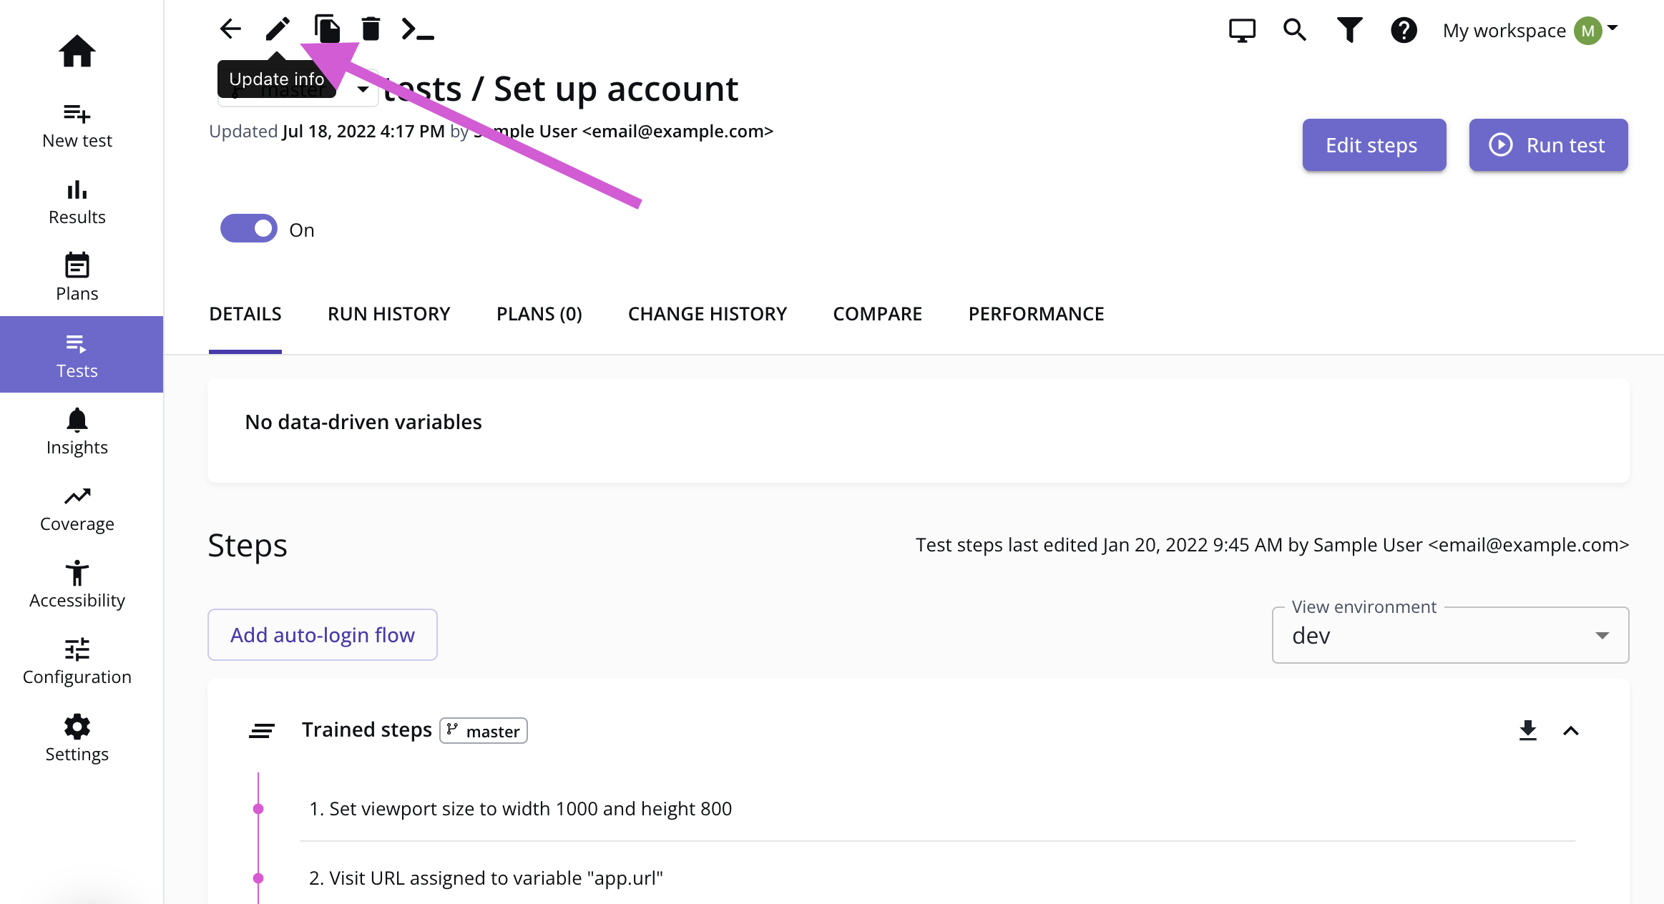Image resolution: width=1664 pixels, height=904 pixels.
Task: Go to Insights in the sidebar
Action: [x=77, y=432]
